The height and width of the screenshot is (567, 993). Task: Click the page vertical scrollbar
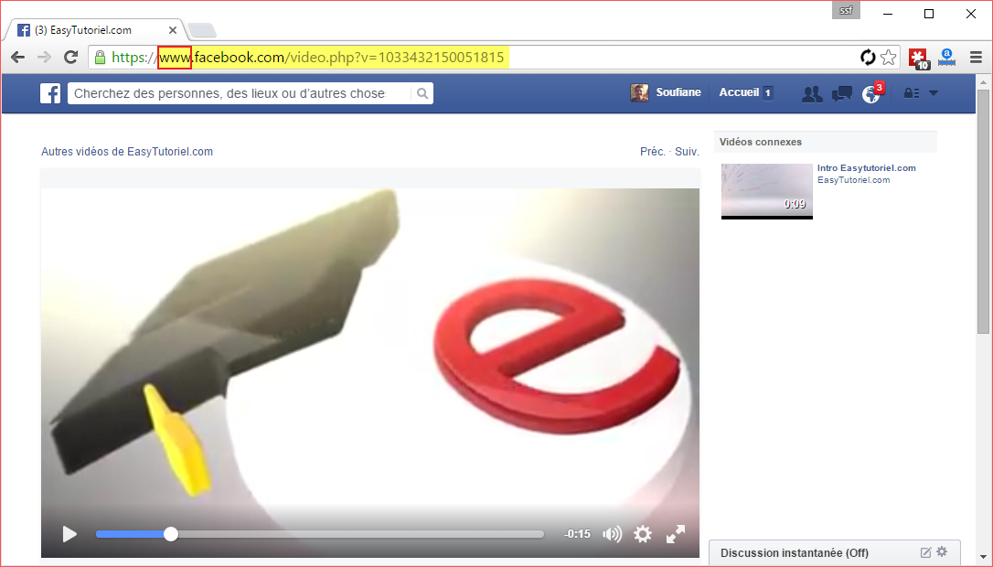tap(983, 211)
